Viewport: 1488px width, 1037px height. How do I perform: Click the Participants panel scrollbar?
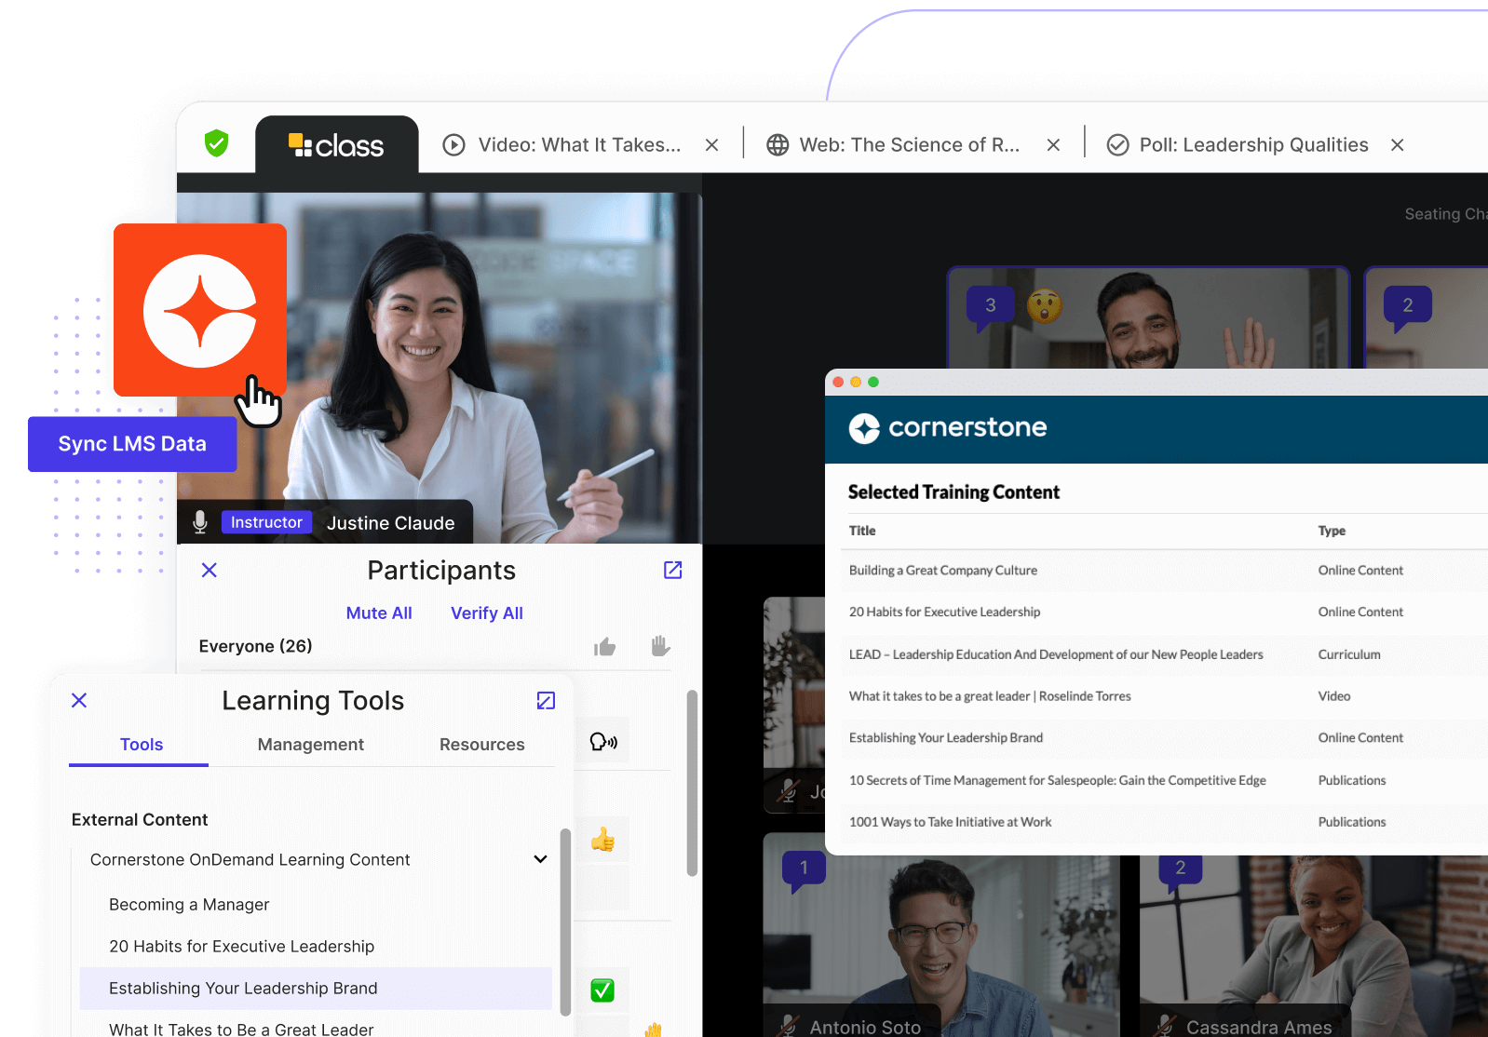click(x=692, y=782)
